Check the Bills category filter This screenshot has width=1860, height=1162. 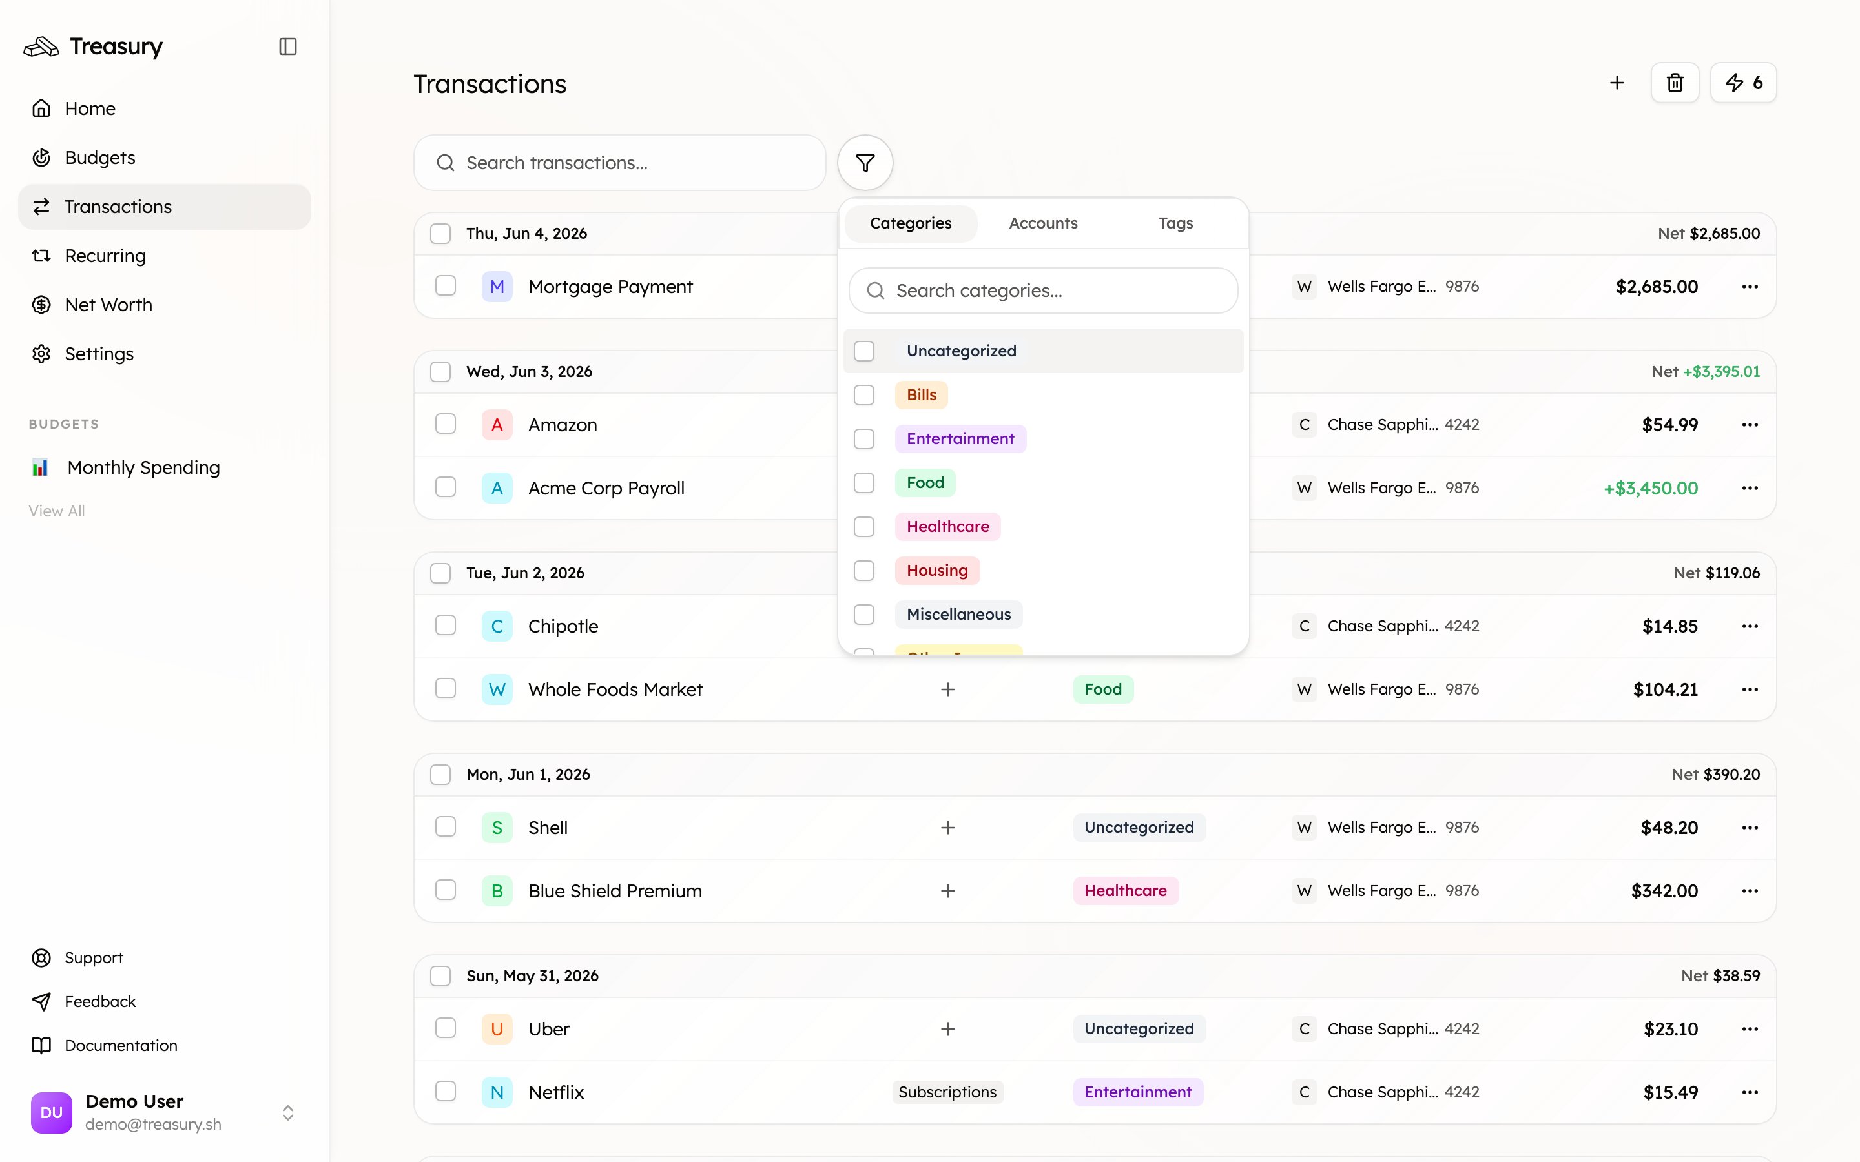[864, 395]
